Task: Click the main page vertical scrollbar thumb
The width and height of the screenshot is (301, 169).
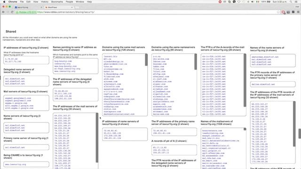Action: coord(300,133)
